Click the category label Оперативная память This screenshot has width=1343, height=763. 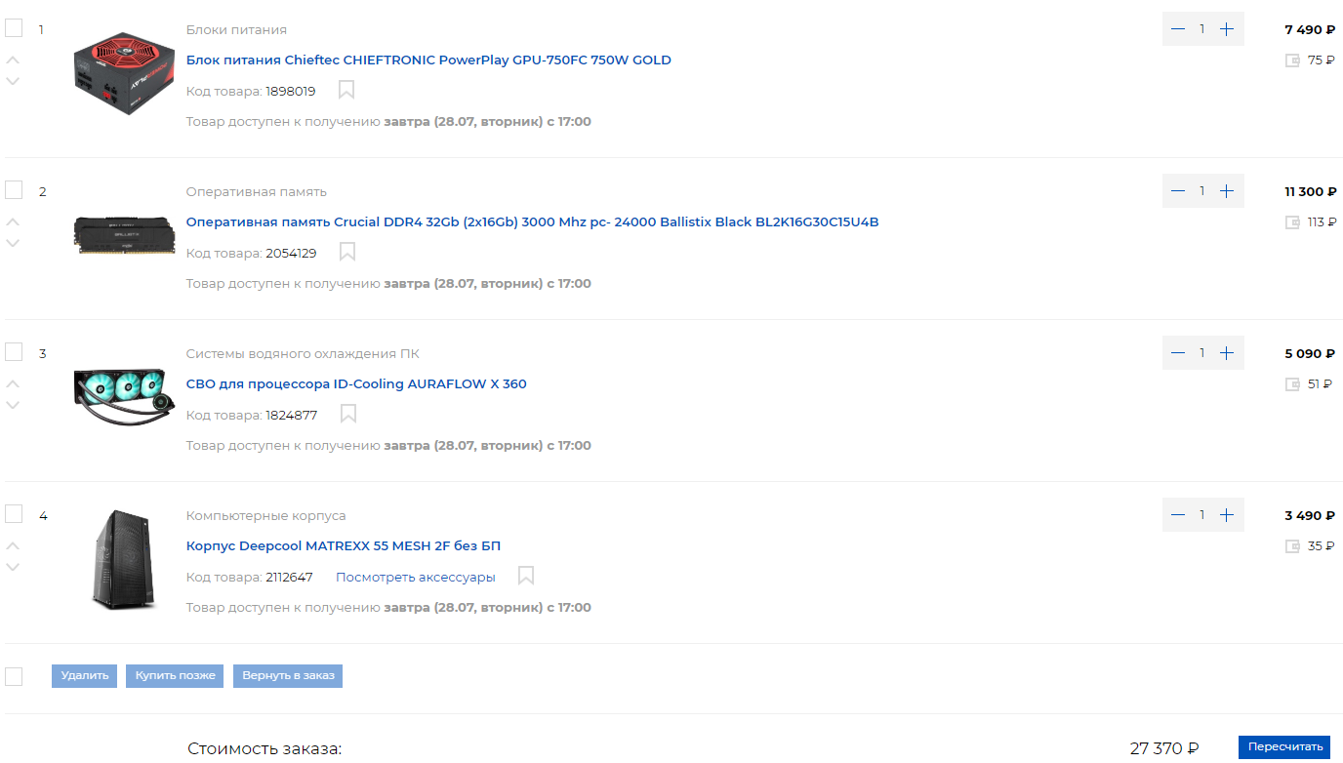click(x=257, y=192)
